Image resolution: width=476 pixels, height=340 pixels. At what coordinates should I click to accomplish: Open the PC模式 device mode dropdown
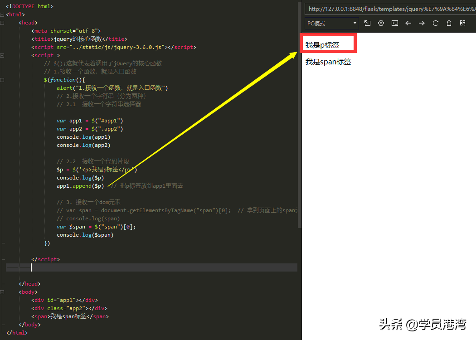331,24
